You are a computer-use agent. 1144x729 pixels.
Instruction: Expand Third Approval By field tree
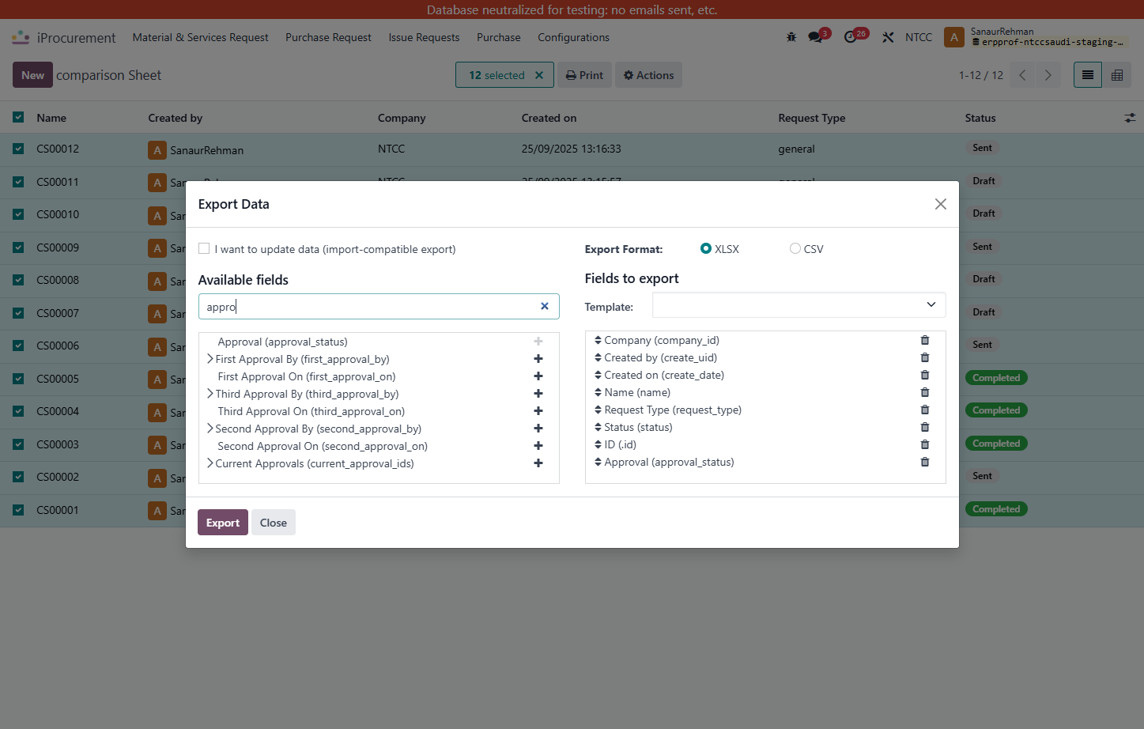click(x=210, y=394)
